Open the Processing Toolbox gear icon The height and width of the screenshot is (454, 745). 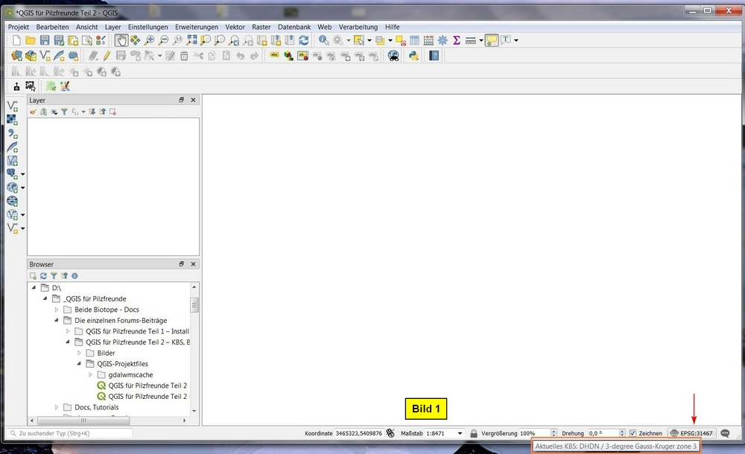click(x=443, y=40)
